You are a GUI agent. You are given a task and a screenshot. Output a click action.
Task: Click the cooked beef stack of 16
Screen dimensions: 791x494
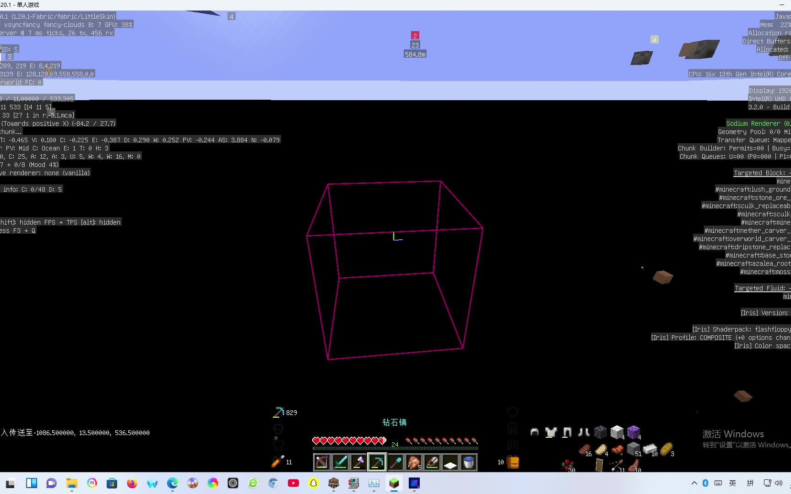coord(585,450)
